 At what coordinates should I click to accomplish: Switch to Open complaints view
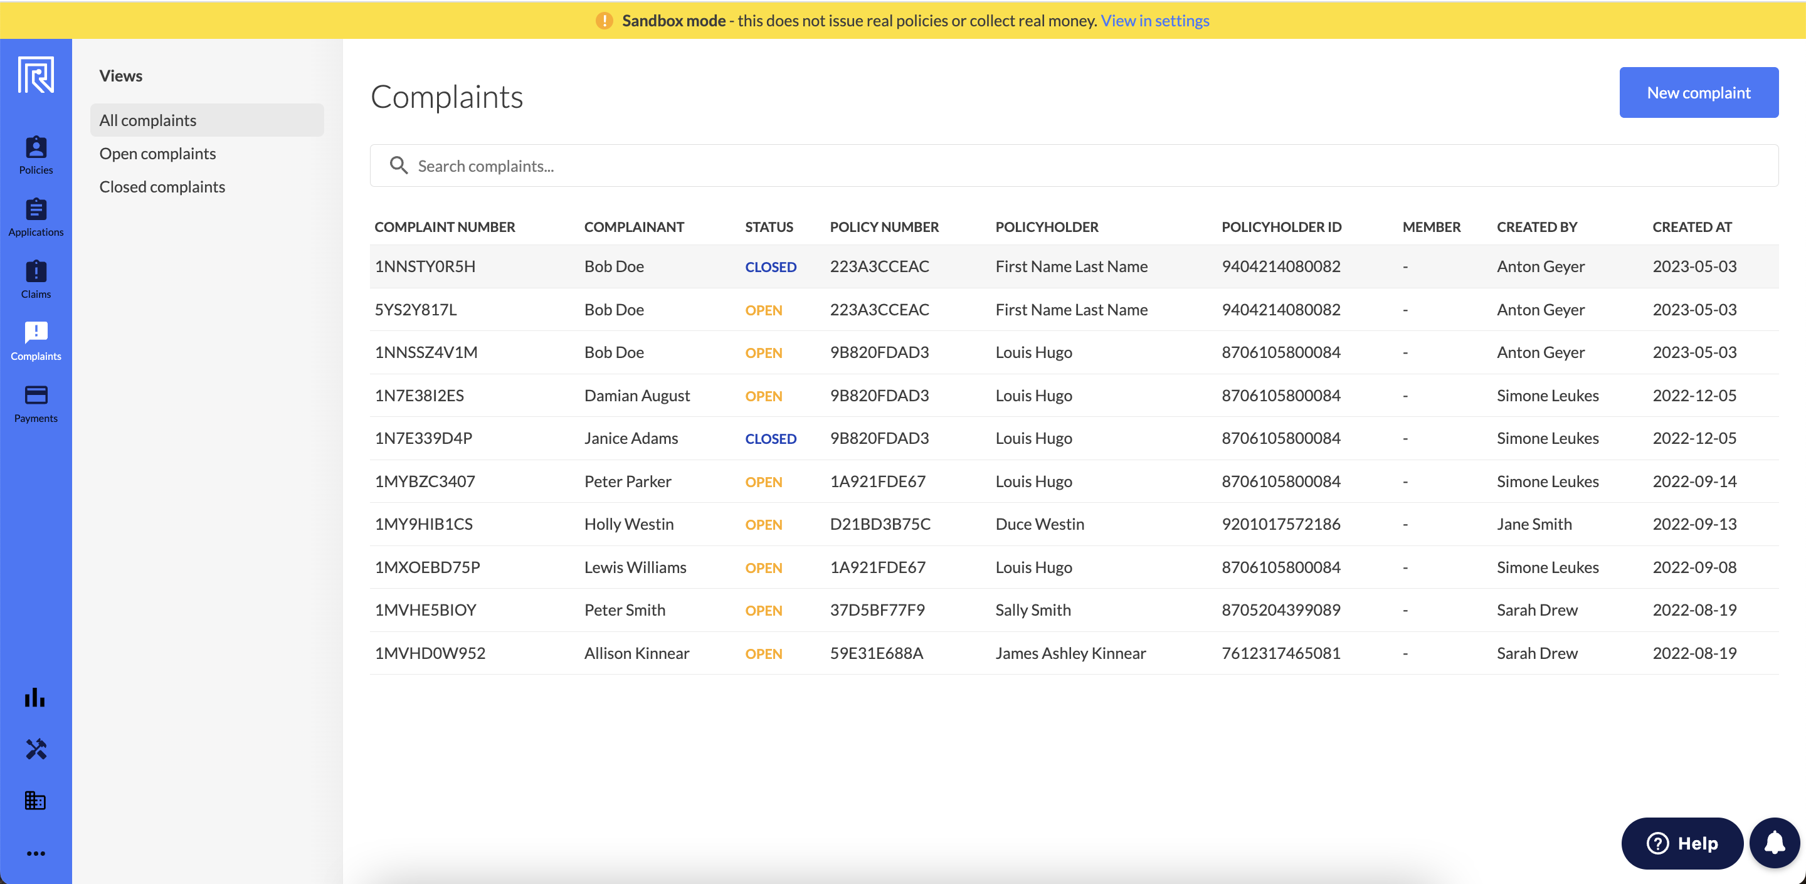(158, 154)
